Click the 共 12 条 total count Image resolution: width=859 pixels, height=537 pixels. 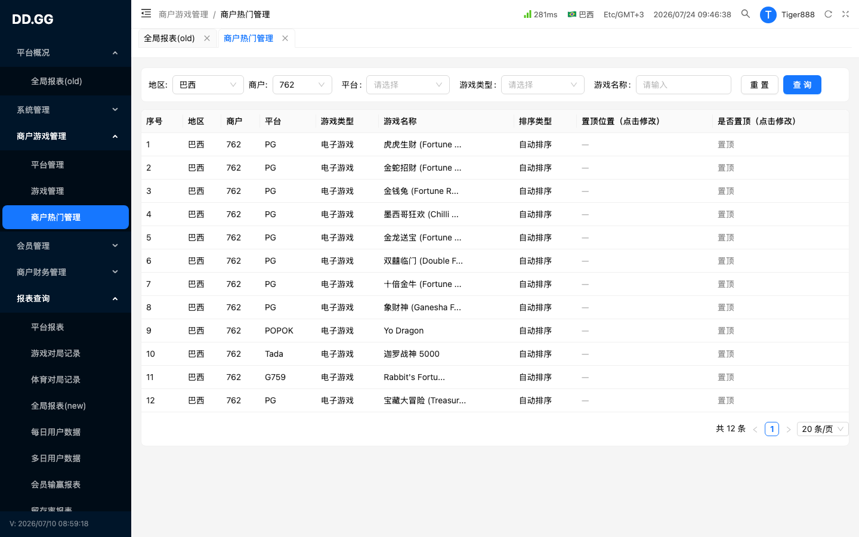731,428
